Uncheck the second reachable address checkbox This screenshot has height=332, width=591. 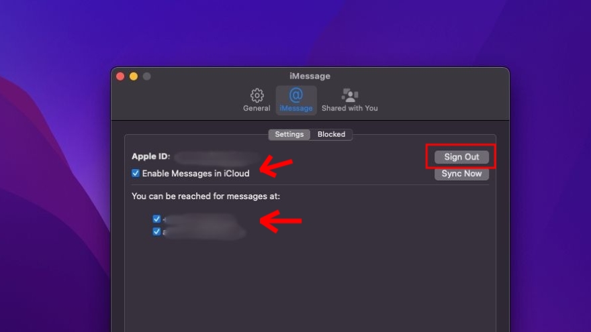point(156,231)
